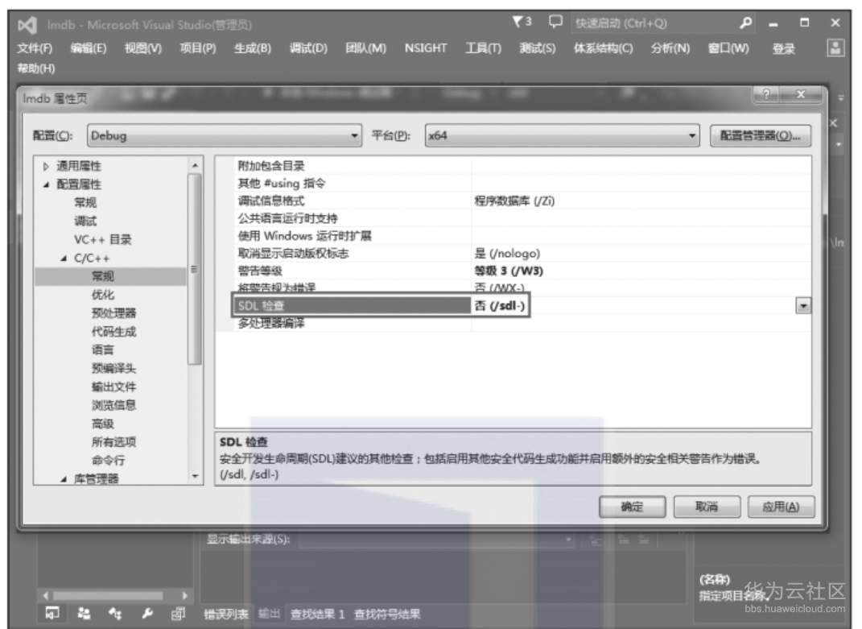This screenshot has height=629, width=862.
Task: Select VC++ 目录 in the tree
Action: (x=103, y=239)
